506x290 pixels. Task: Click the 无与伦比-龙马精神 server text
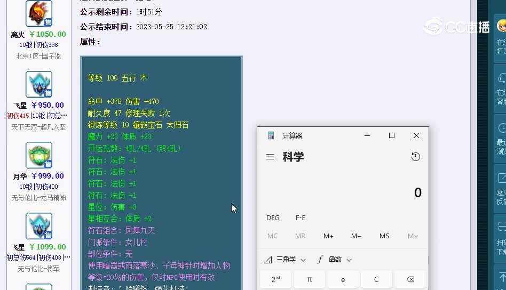click(39, 198)
